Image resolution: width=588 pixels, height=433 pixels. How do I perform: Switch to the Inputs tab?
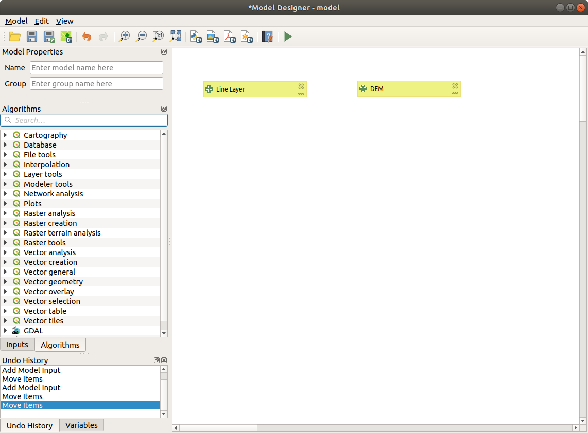[17, 345]
